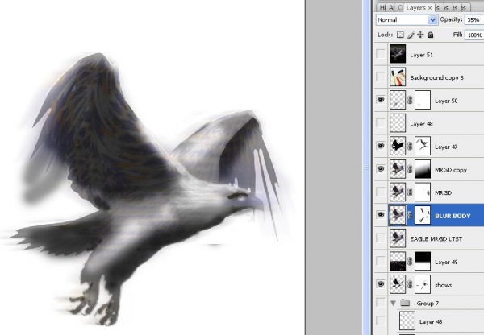Select layer named 'shdws'

444,285
